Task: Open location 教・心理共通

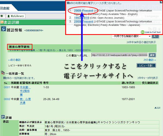Action: point(25,101)
